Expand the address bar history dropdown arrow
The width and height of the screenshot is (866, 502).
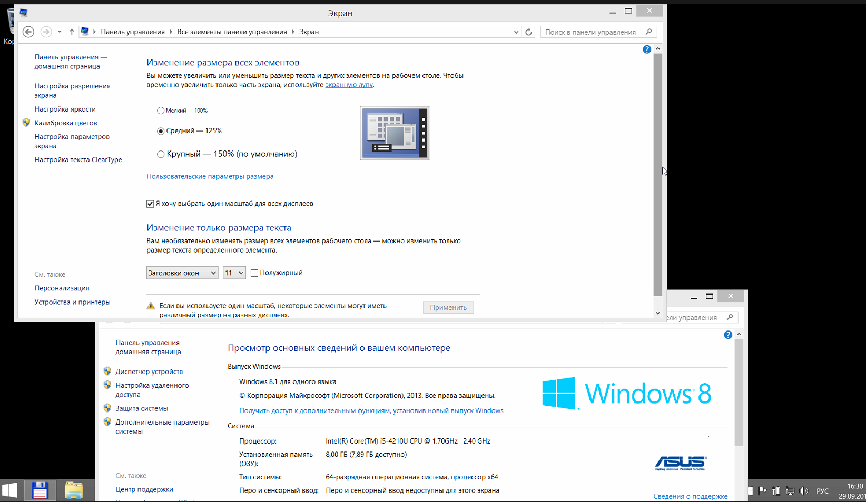tap(516, 32)
